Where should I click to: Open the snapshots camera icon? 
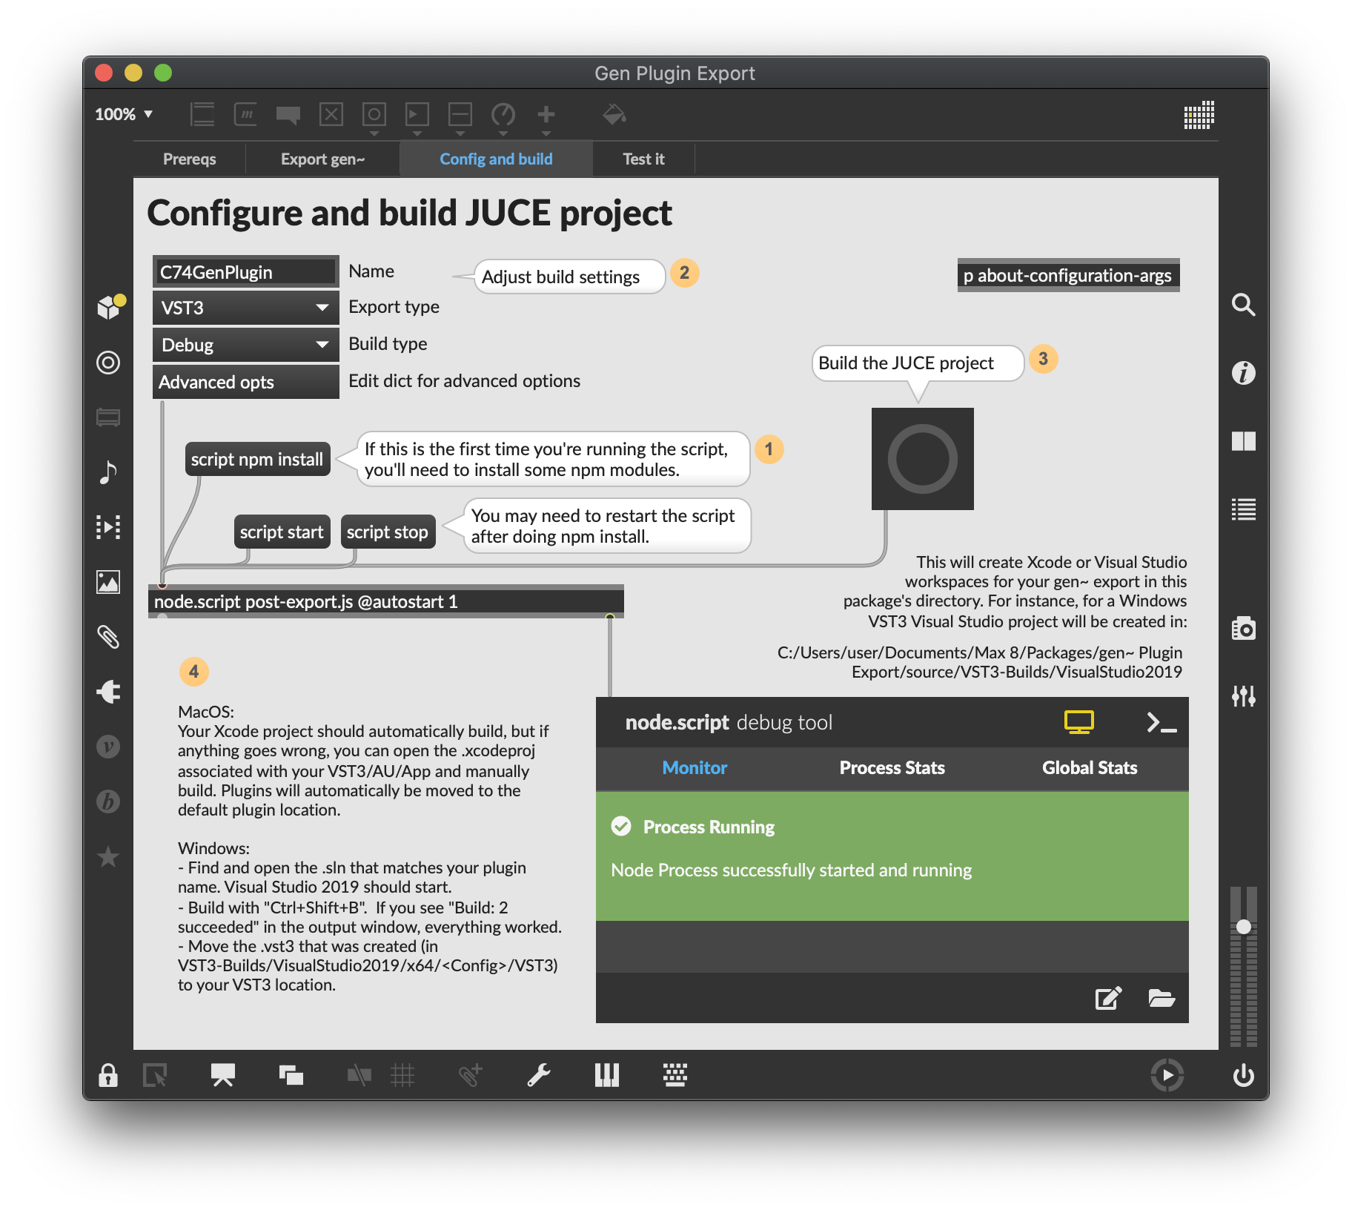[1244, 629]
